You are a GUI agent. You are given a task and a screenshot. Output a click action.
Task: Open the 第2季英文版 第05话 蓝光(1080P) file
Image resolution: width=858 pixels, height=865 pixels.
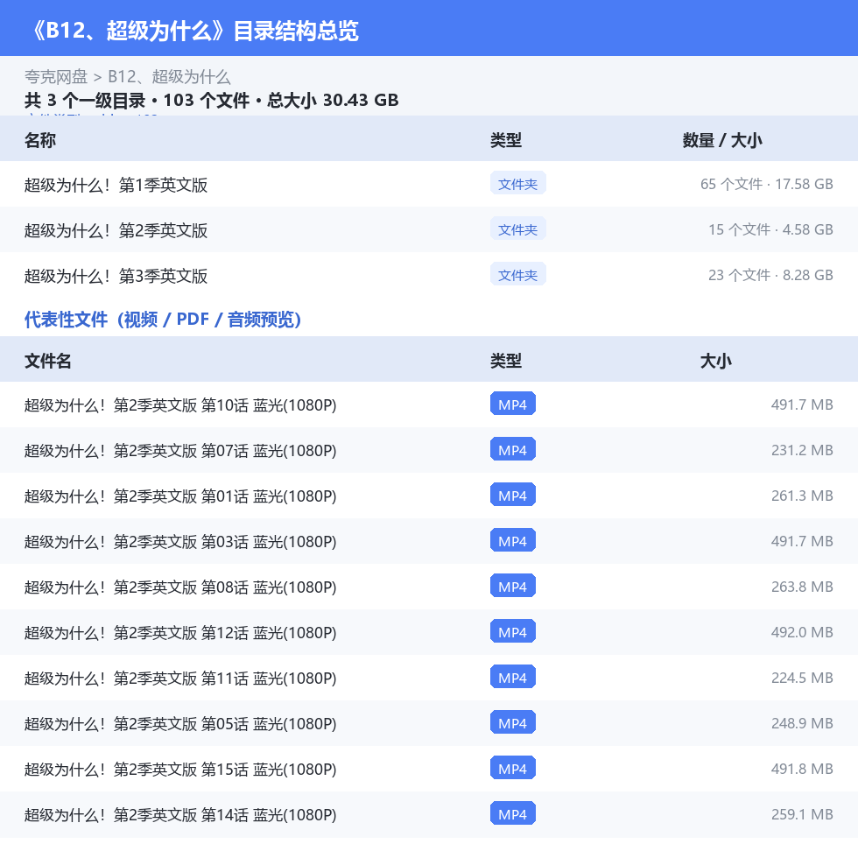[x=180, y=724]
